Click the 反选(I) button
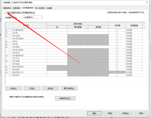Viewport: 151px width, 118px height. 50,88
